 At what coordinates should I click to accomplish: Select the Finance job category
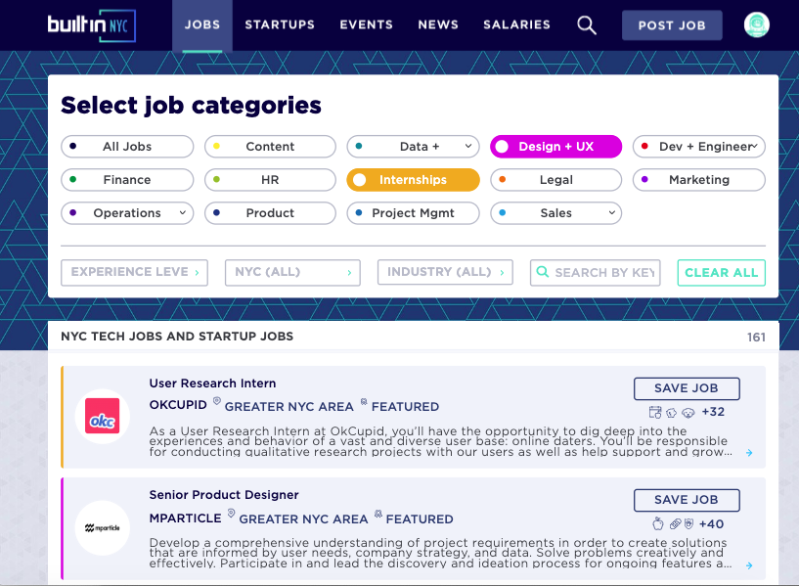tap(127, 180)
